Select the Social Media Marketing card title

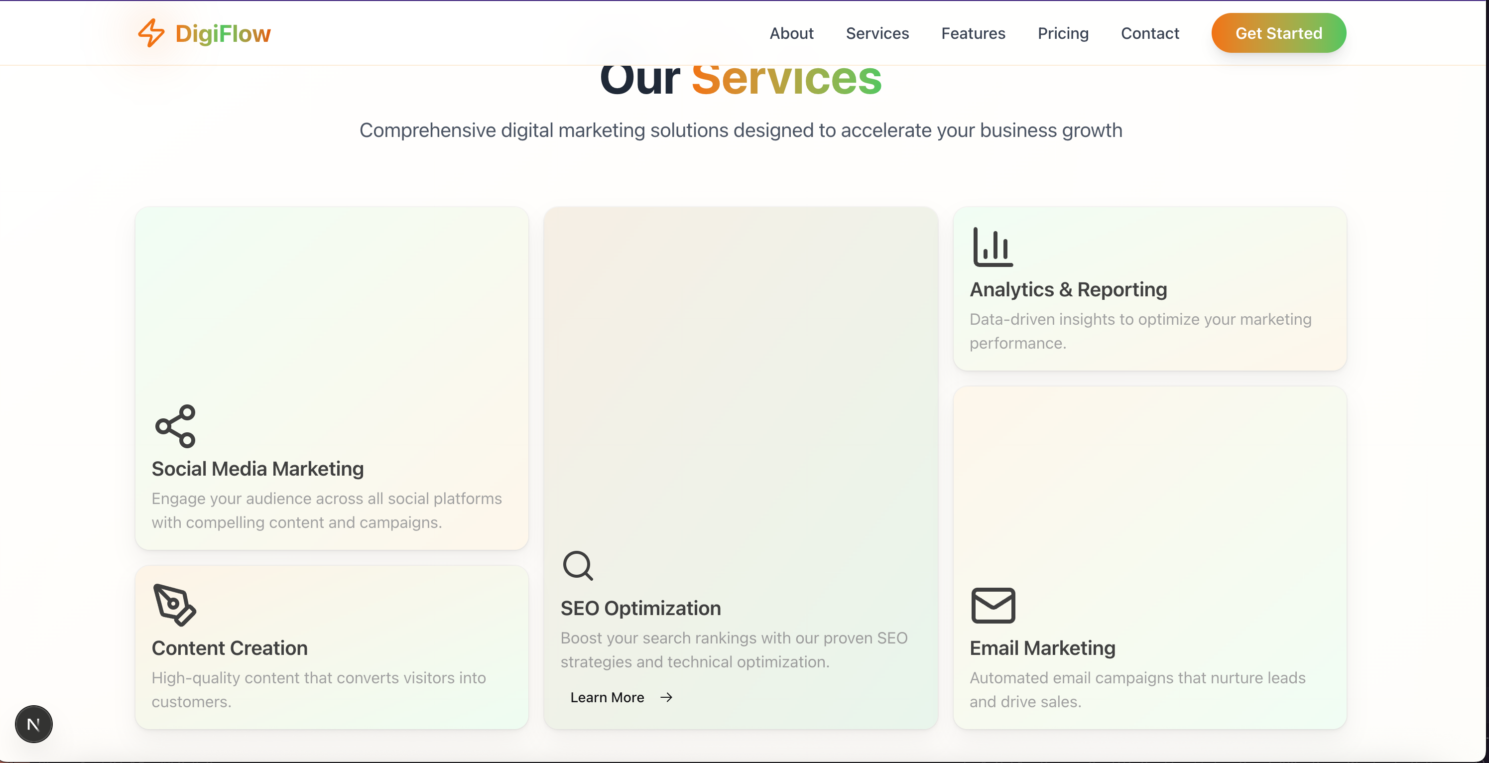coord(258,468)
